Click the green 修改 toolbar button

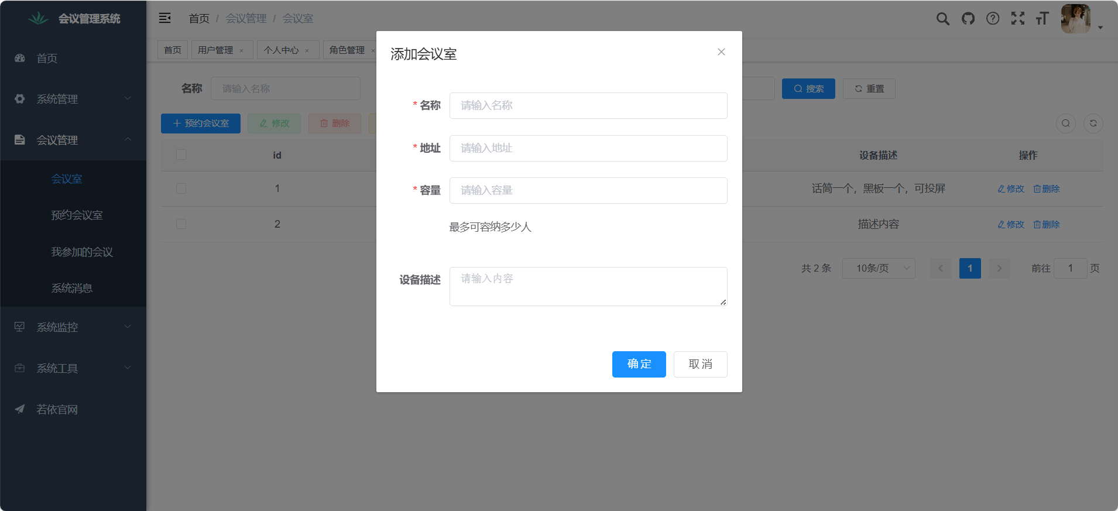[x=274, y=124]
